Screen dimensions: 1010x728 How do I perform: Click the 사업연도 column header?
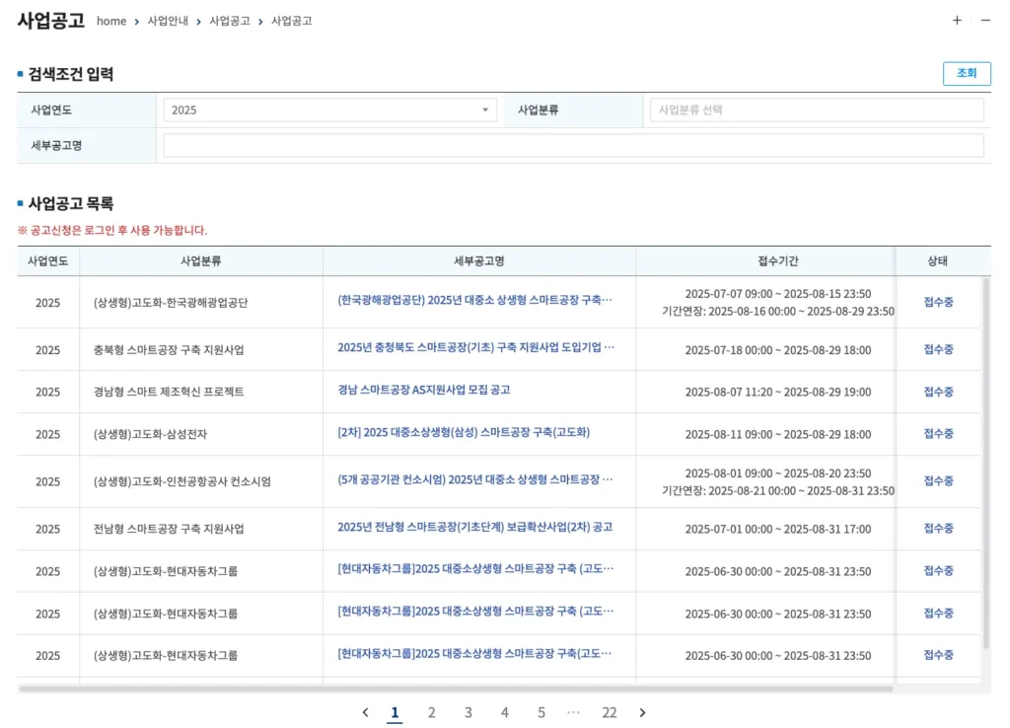47,261
